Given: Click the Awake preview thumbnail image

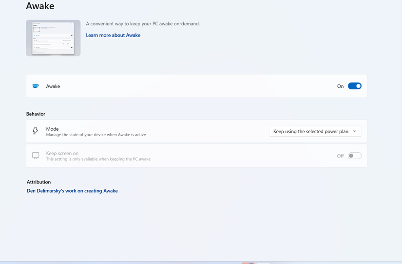Looking at the screenshot, I should click(53, 38).
